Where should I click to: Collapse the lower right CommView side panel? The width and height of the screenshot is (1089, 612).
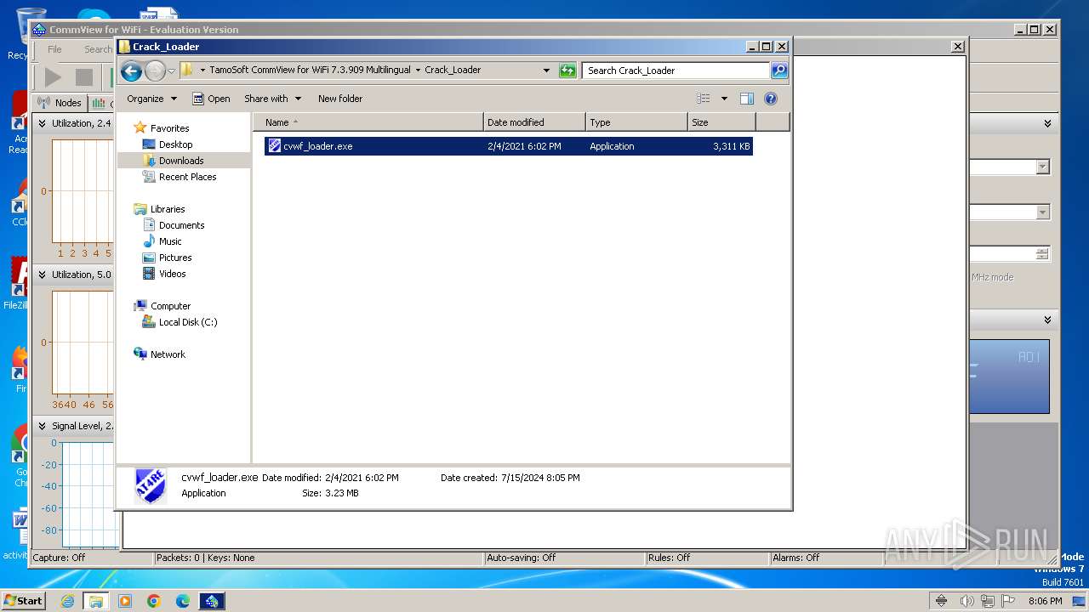tap(1047, 320)
